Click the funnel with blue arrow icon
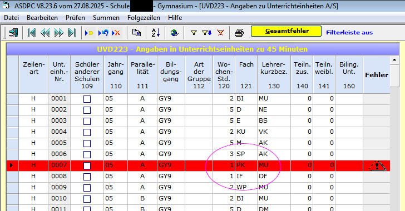The width and height of the screenshot is (405, 211). coord(206,33)
